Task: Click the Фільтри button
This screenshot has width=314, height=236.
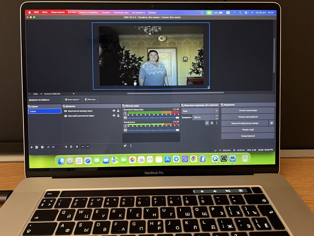Action: (x=90, y=99)
